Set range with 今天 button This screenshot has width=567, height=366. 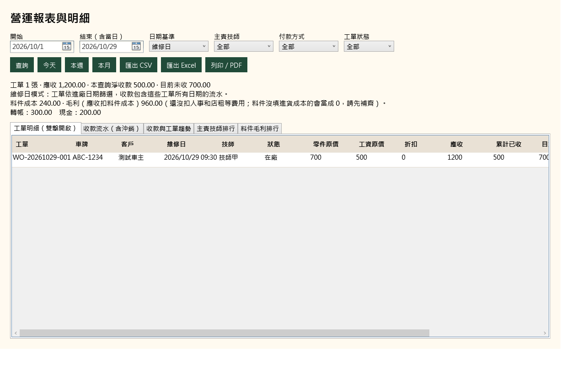[x=49, y=65]
